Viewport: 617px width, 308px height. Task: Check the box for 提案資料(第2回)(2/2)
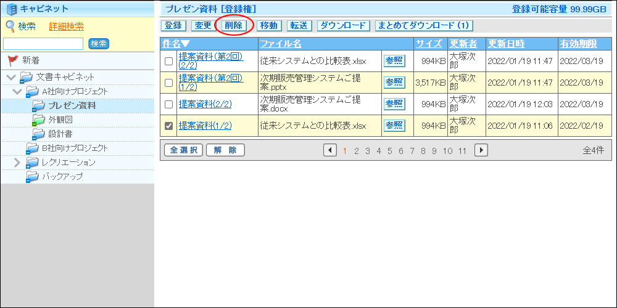[x=168, y=61]
